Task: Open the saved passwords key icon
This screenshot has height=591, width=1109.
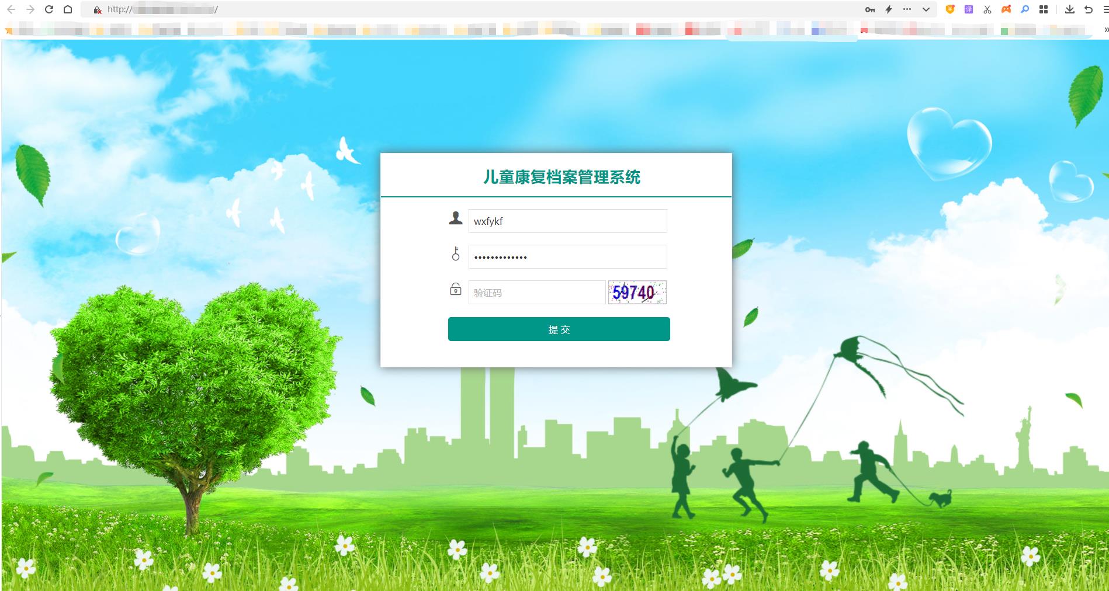Action: point(870,9)
